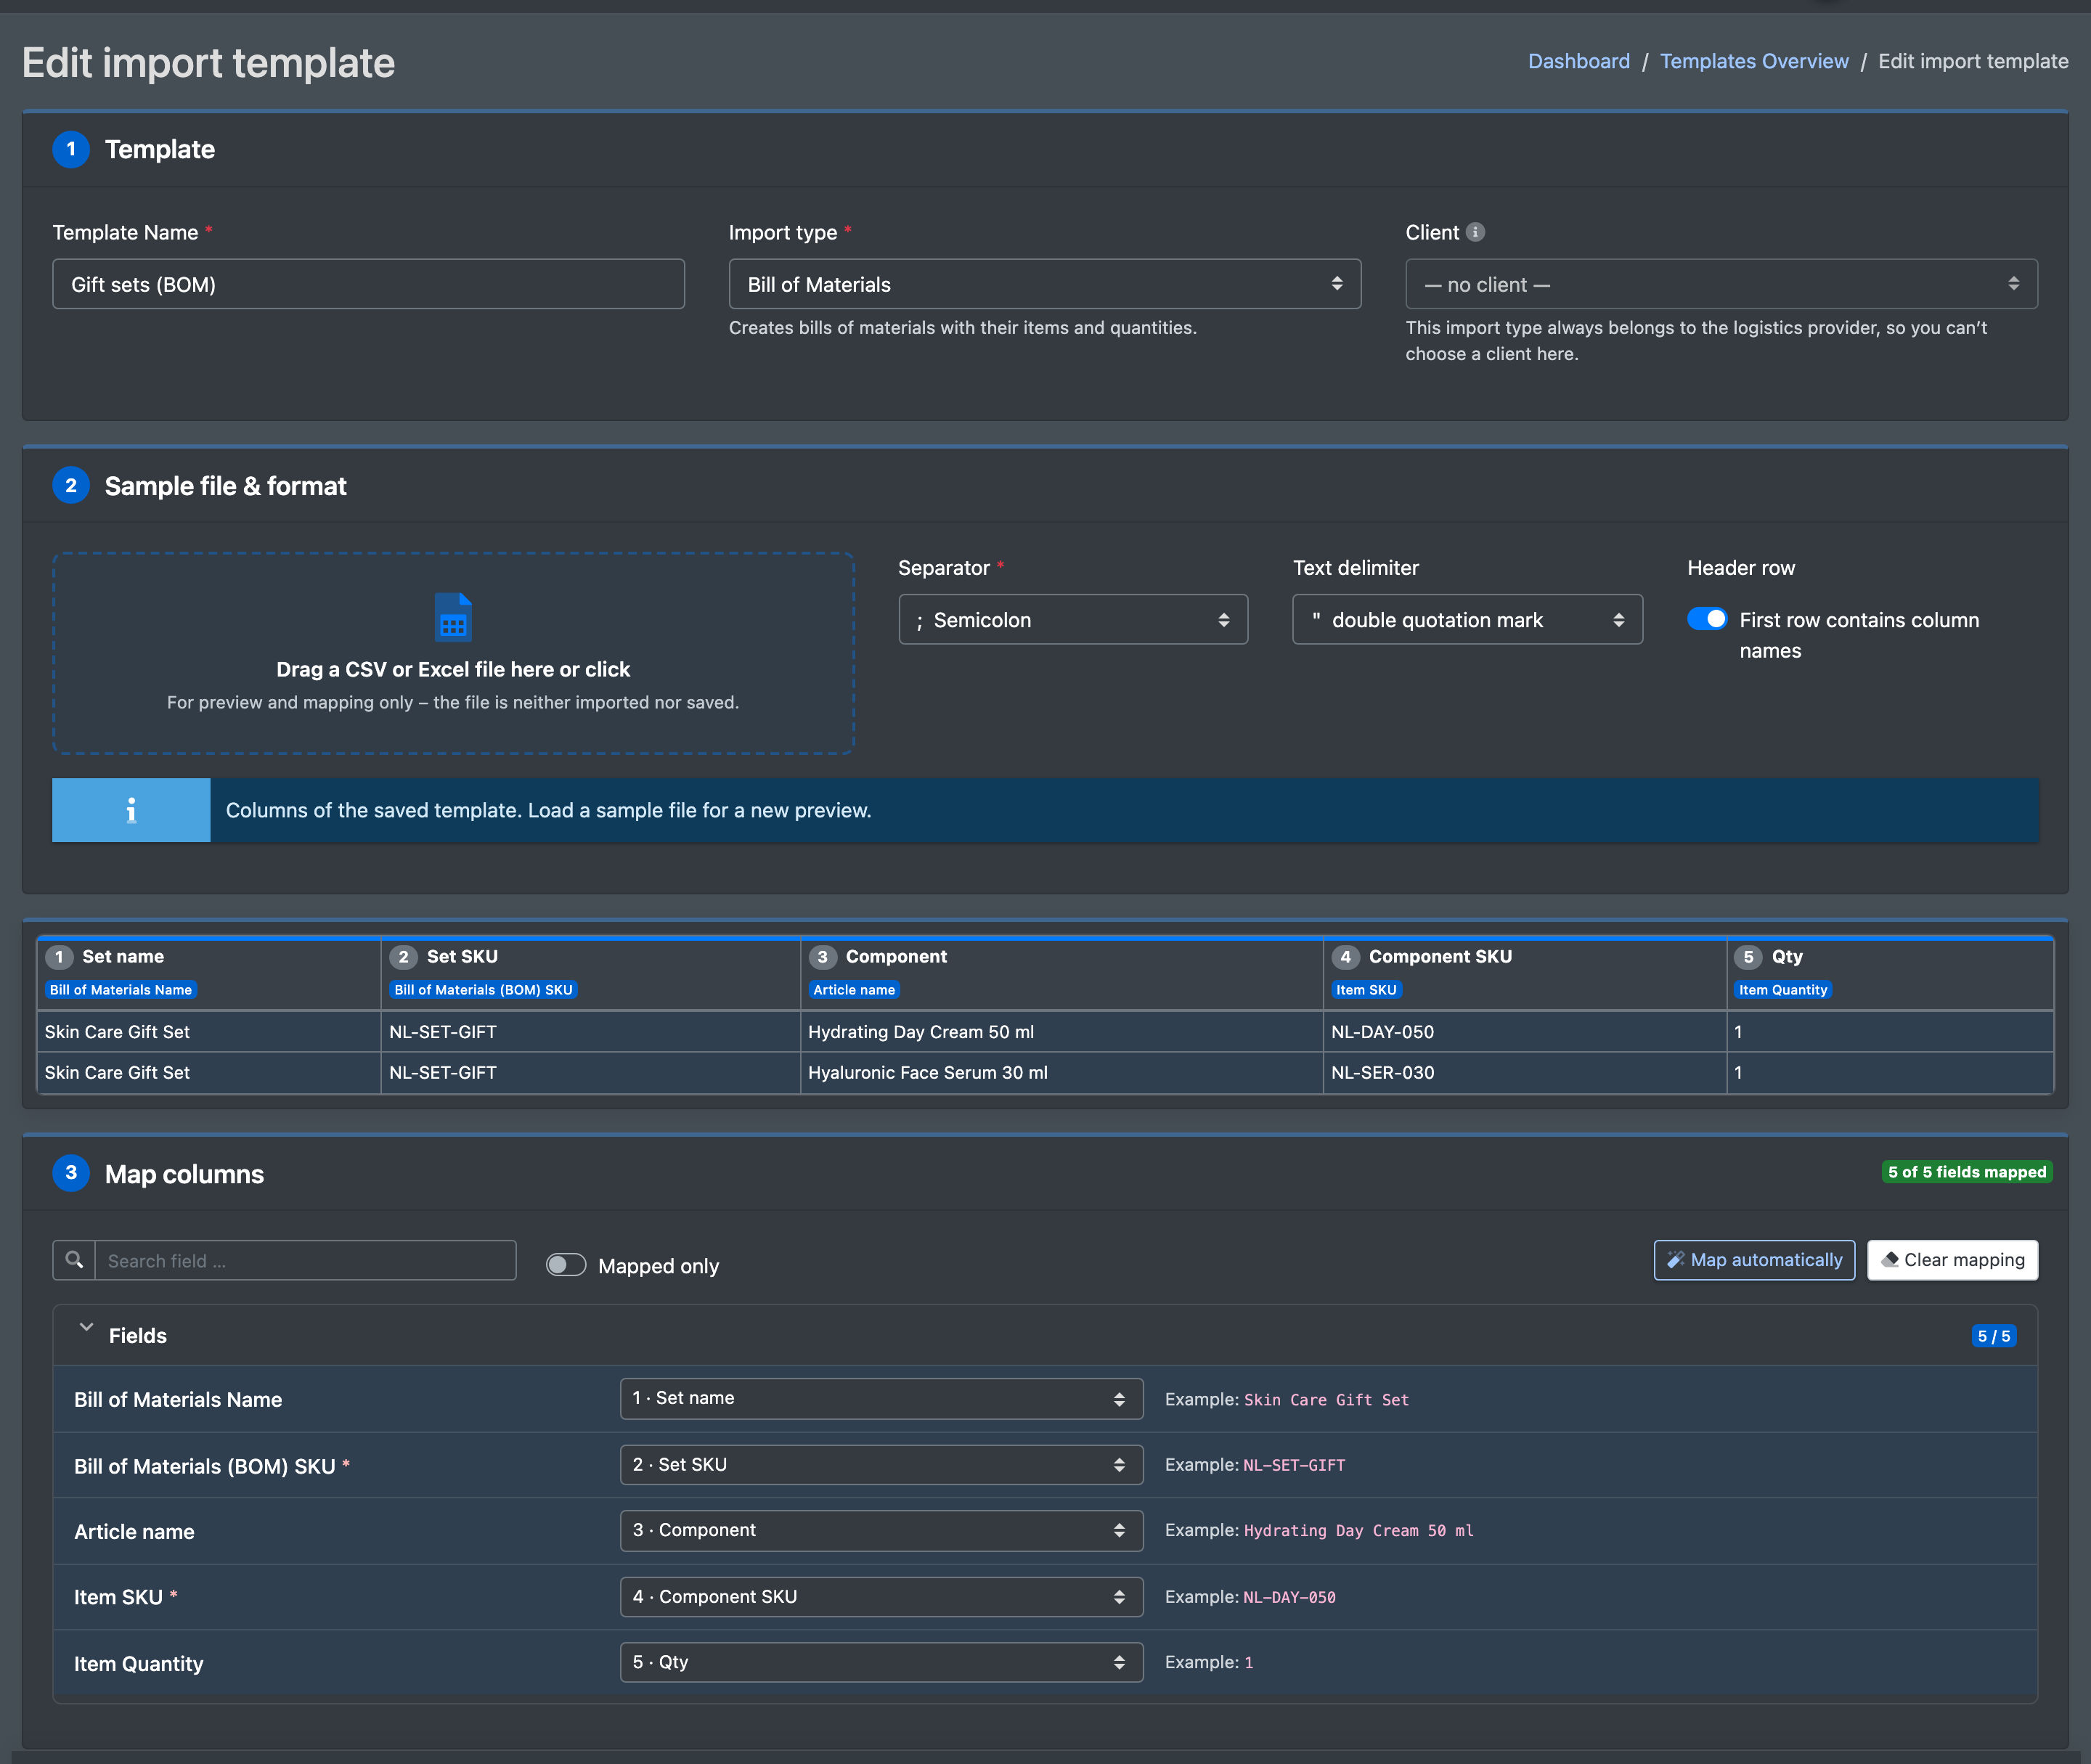Image resolution: width=2091 pixels, height=1764 pixels.
Task: Click the spreadsheet file upload icon
Action: point(453,617)
